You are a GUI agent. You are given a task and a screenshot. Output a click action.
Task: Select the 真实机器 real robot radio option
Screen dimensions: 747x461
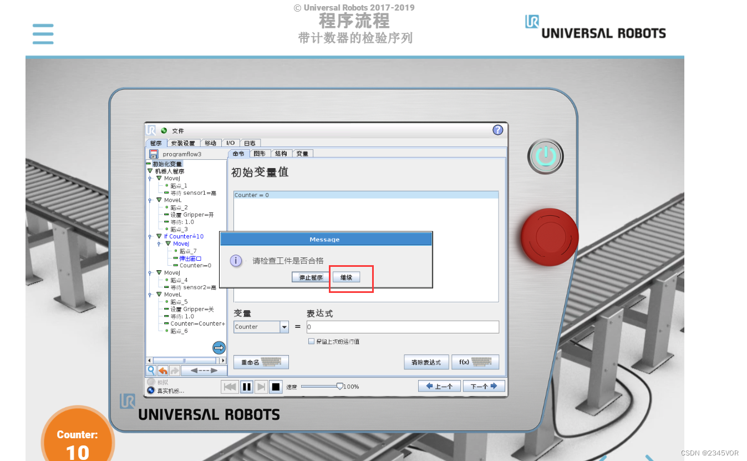150,390
